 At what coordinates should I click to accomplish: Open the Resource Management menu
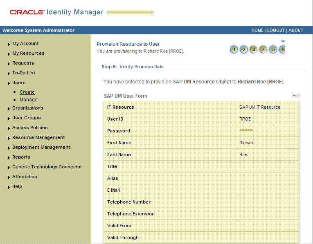tap(38, 137)
